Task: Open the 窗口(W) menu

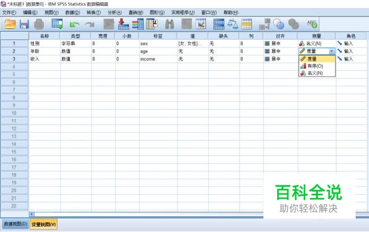Action: (209, 12)
